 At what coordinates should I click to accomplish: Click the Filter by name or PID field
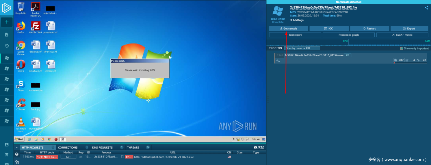click(x=302, y=48)
